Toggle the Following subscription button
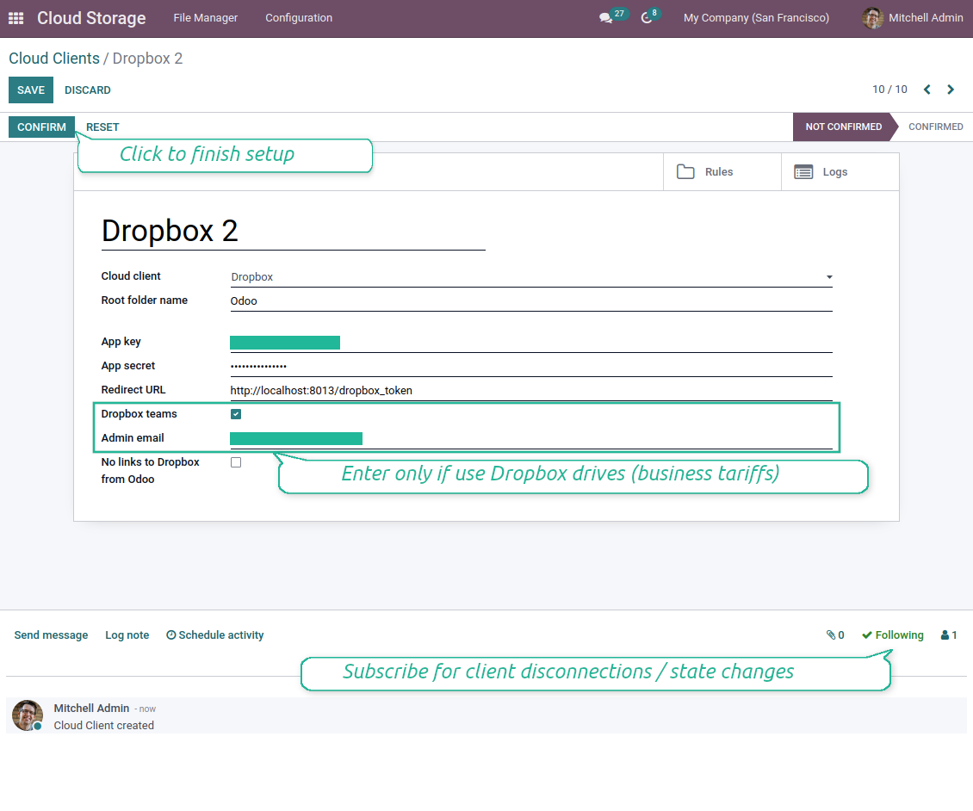 (x=892, y=635)
